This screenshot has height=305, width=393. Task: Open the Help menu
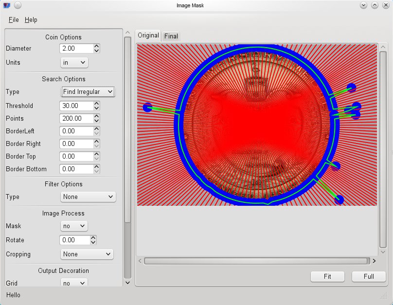tap(31, 19)
